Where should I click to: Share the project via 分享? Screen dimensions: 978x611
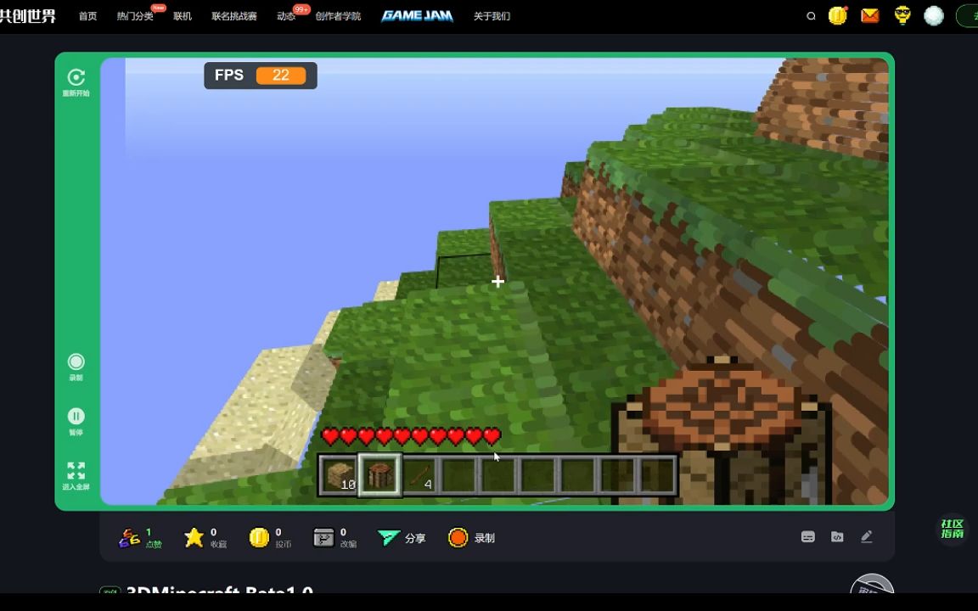(x=402, y=538)
